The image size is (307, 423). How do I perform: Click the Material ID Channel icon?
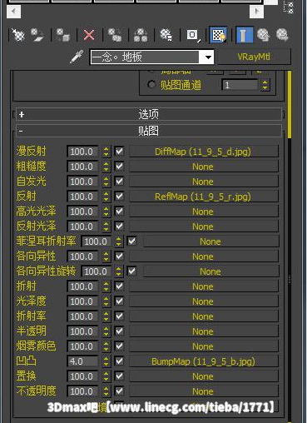193,35
